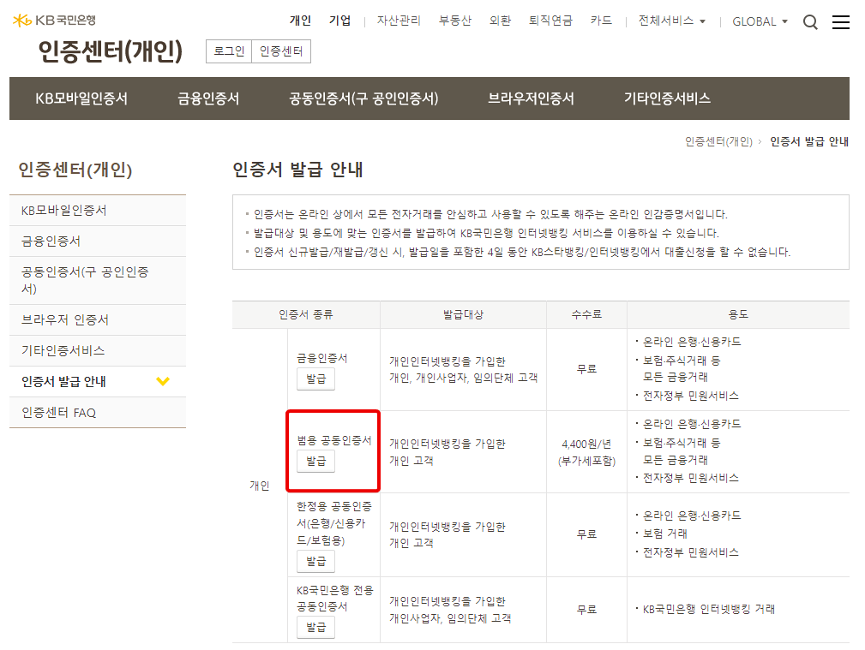Click the 인증서 발급 안내 content heading
865x650 pixels.
297,170
